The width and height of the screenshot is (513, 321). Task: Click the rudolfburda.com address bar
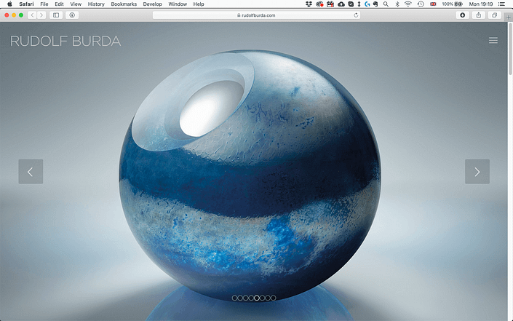click(256, 15)
